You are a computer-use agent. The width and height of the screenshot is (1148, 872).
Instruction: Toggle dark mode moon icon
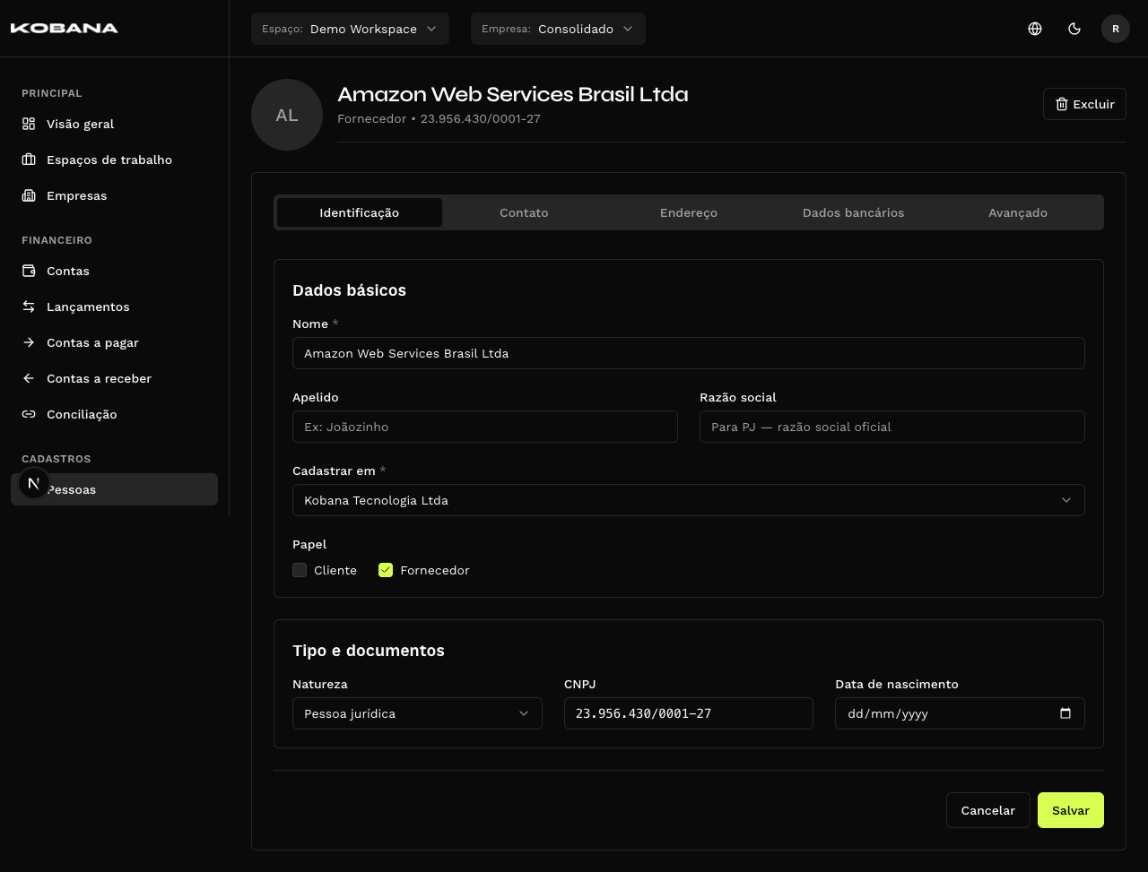tap(1074, 29)
